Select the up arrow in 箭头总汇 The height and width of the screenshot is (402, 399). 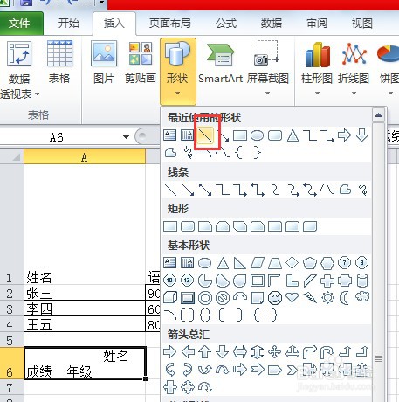pyautogui.click(x=205, y=352)
